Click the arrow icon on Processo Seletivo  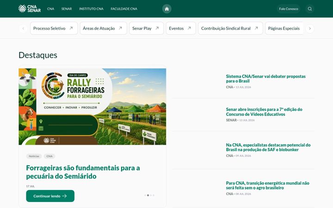coord(71,28)
